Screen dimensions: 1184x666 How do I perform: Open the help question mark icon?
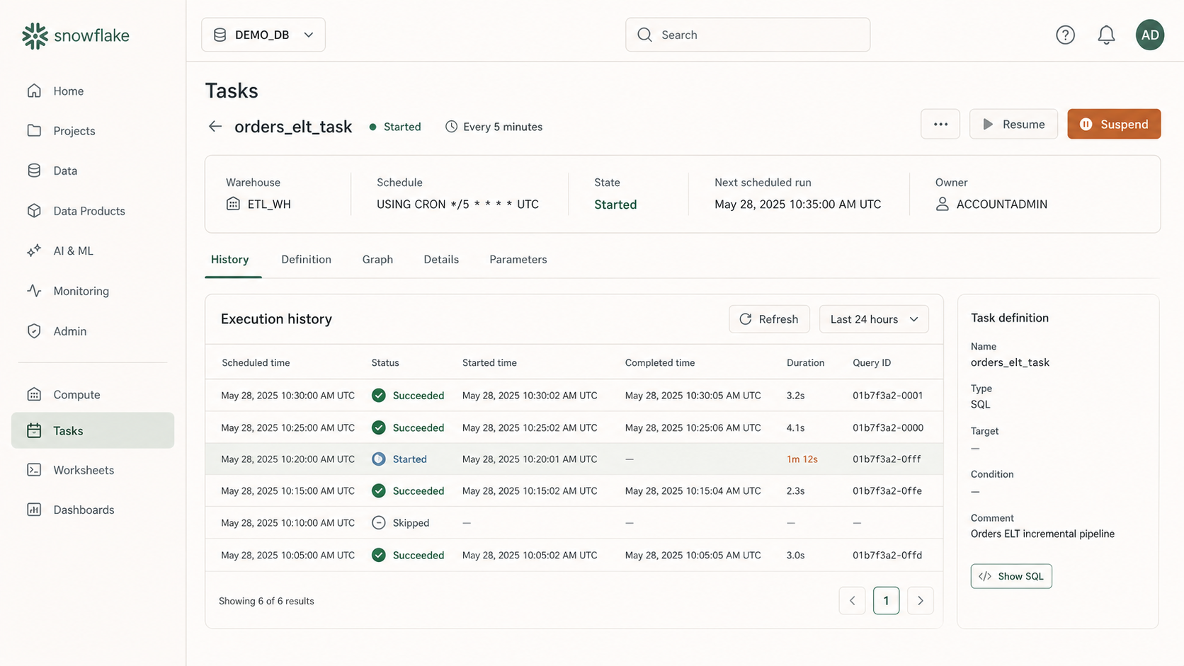click(1065, 35)
